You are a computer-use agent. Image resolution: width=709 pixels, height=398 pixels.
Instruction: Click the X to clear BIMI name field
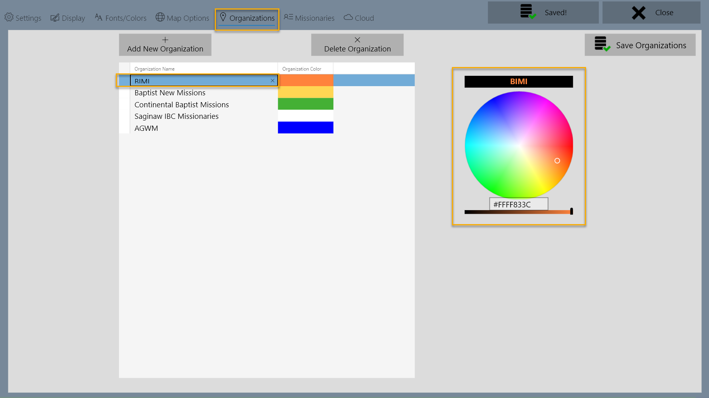(272, 80)
